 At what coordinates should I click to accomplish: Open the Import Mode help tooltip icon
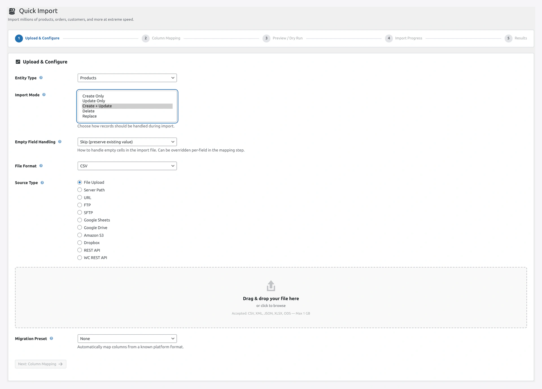click(x=44, y=95)
